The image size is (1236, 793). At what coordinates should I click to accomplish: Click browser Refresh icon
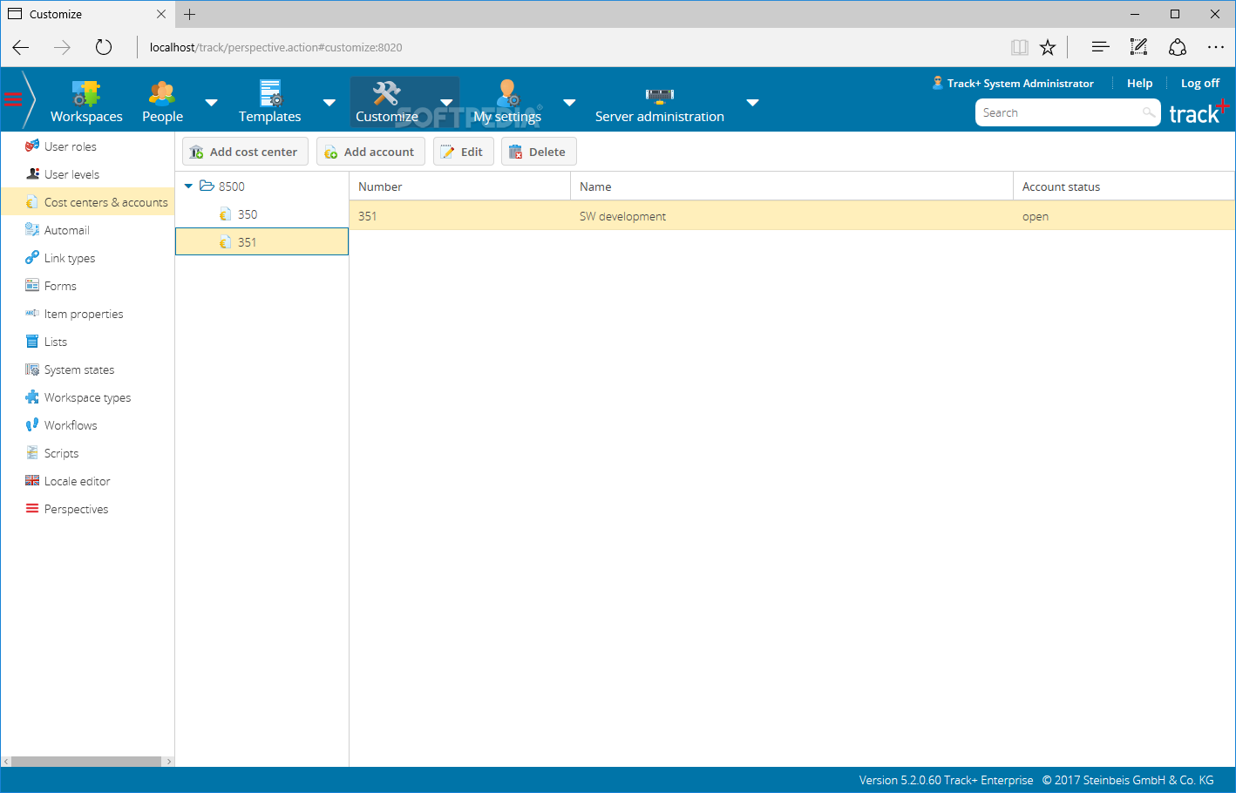pos(104,47)
